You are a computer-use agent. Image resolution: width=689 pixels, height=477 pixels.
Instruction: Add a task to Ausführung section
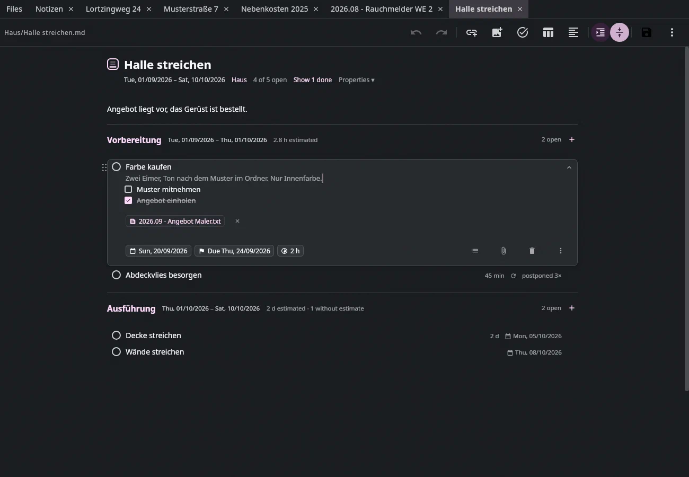pos(572,308)
